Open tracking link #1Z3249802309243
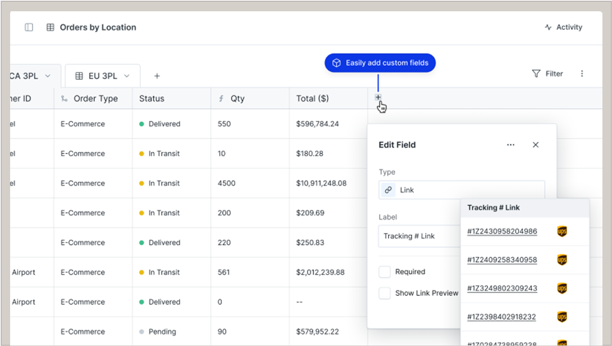Viewport: 612px width, 346px height. point(502,288)
